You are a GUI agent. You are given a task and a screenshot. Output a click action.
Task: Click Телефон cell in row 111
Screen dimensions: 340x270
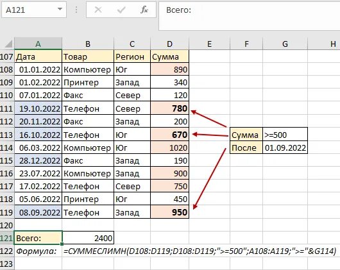pos(88,108)
